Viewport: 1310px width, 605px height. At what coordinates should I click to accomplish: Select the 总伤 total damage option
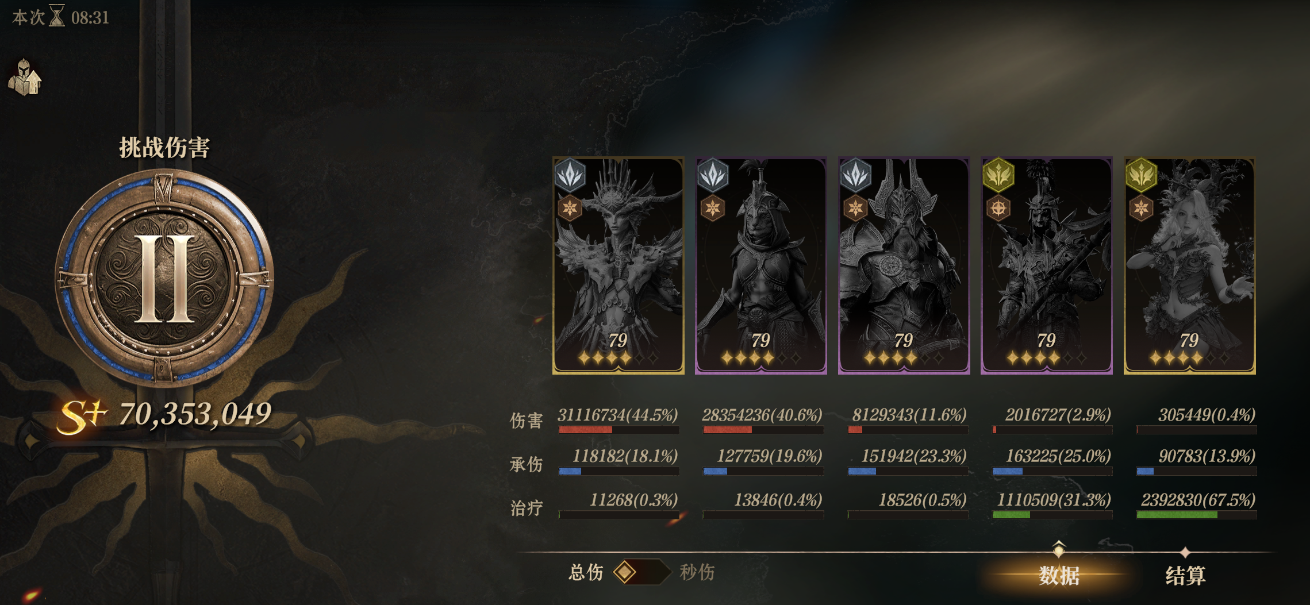tap(586, 572)
